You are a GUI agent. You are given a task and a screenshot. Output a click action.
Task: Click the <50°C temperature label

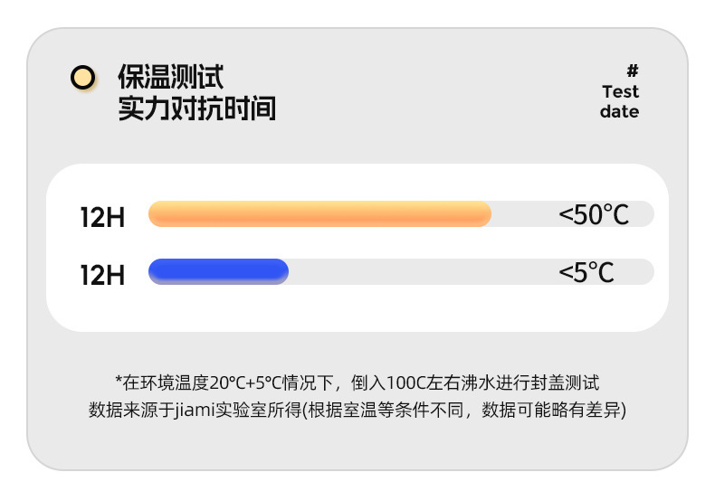coord(593,215)
